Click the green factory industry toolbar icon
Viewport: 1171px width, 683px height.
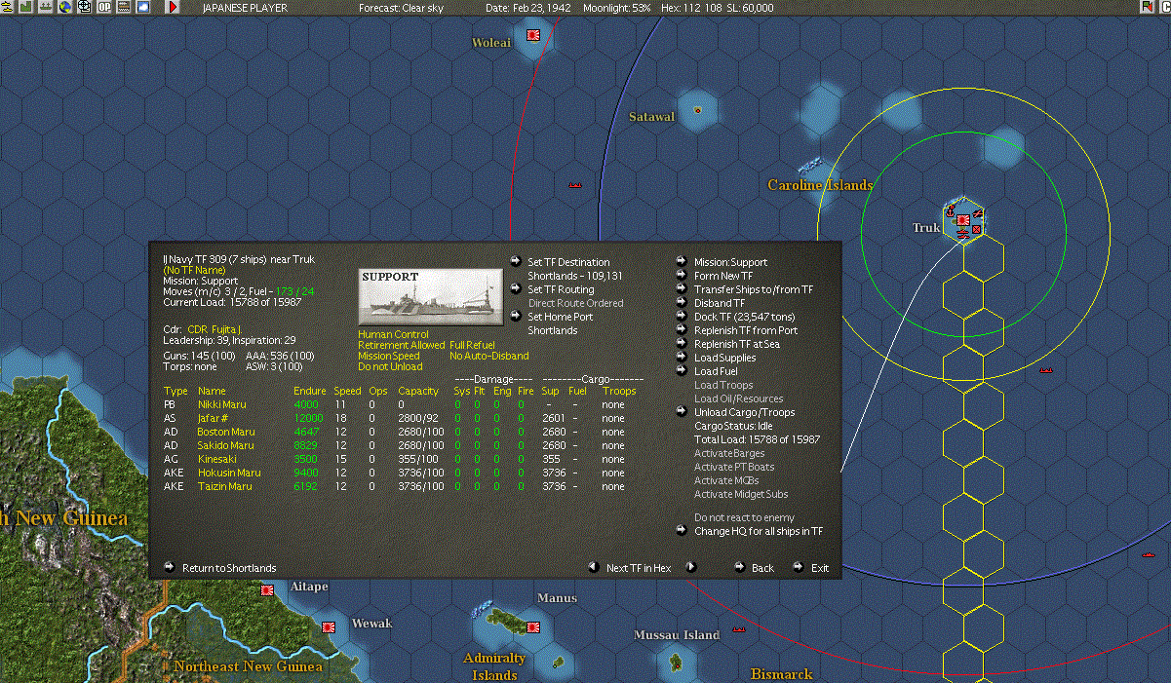25,7
